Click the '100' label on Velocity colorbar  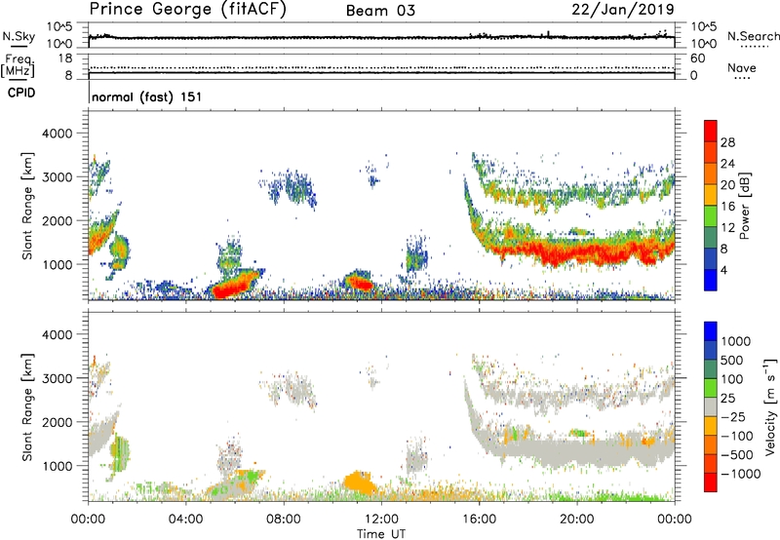click(731, 379)
